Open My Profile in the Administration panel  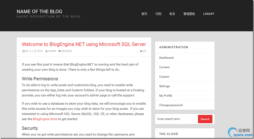pos(185,96)
